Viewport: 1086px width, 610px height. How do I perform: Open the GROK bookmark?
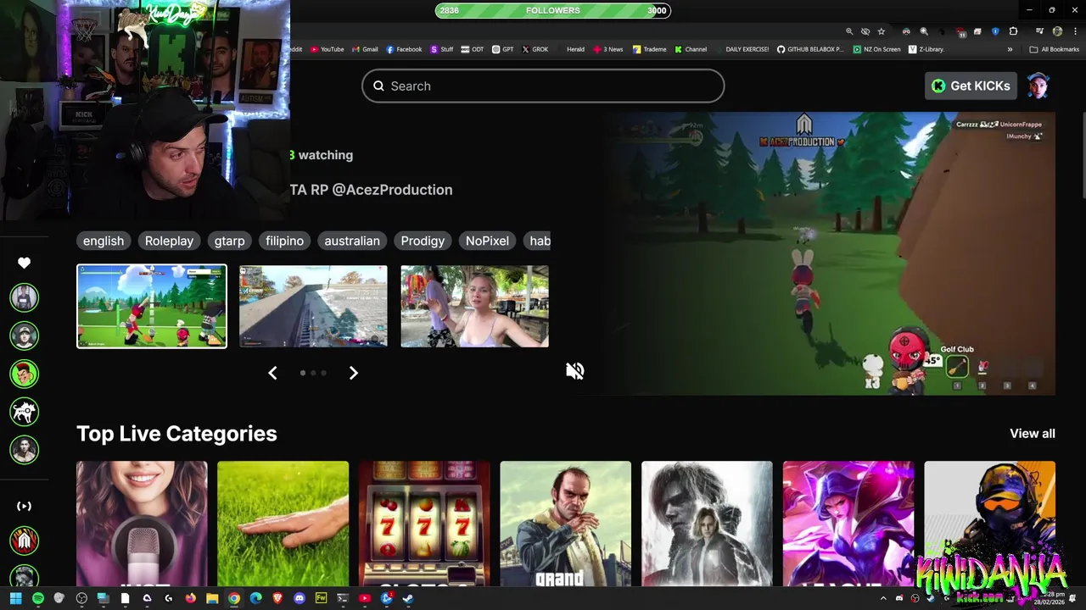point(535,49)
